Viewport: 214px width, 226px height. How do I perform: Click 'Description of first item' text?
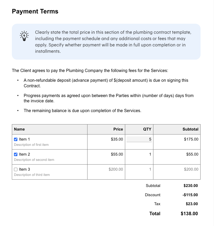[x=31, y=145]
